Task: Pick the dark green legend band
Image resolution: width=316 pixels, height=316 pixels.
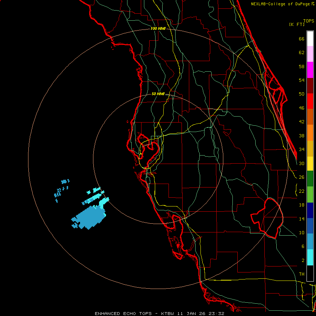Action: pyautogui.click(x=310, y=179)
